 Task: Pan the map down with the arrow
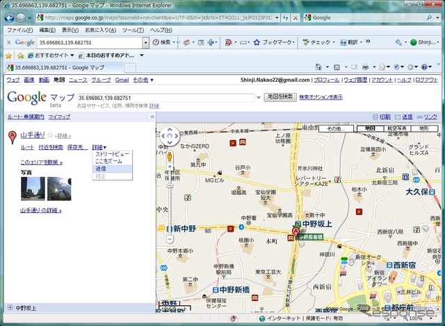pyautogui.click(x=170, y=142)
